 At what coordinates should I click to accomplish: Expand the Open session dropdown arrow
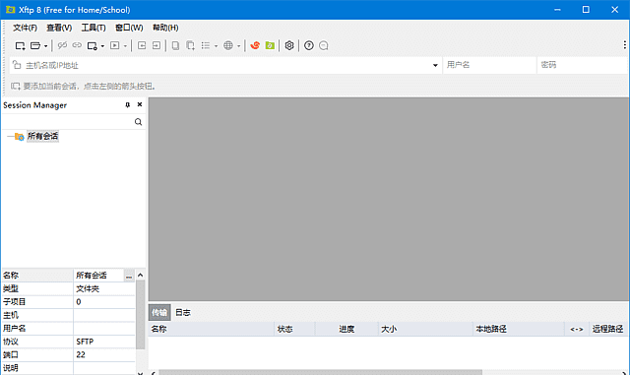(46, 46)
